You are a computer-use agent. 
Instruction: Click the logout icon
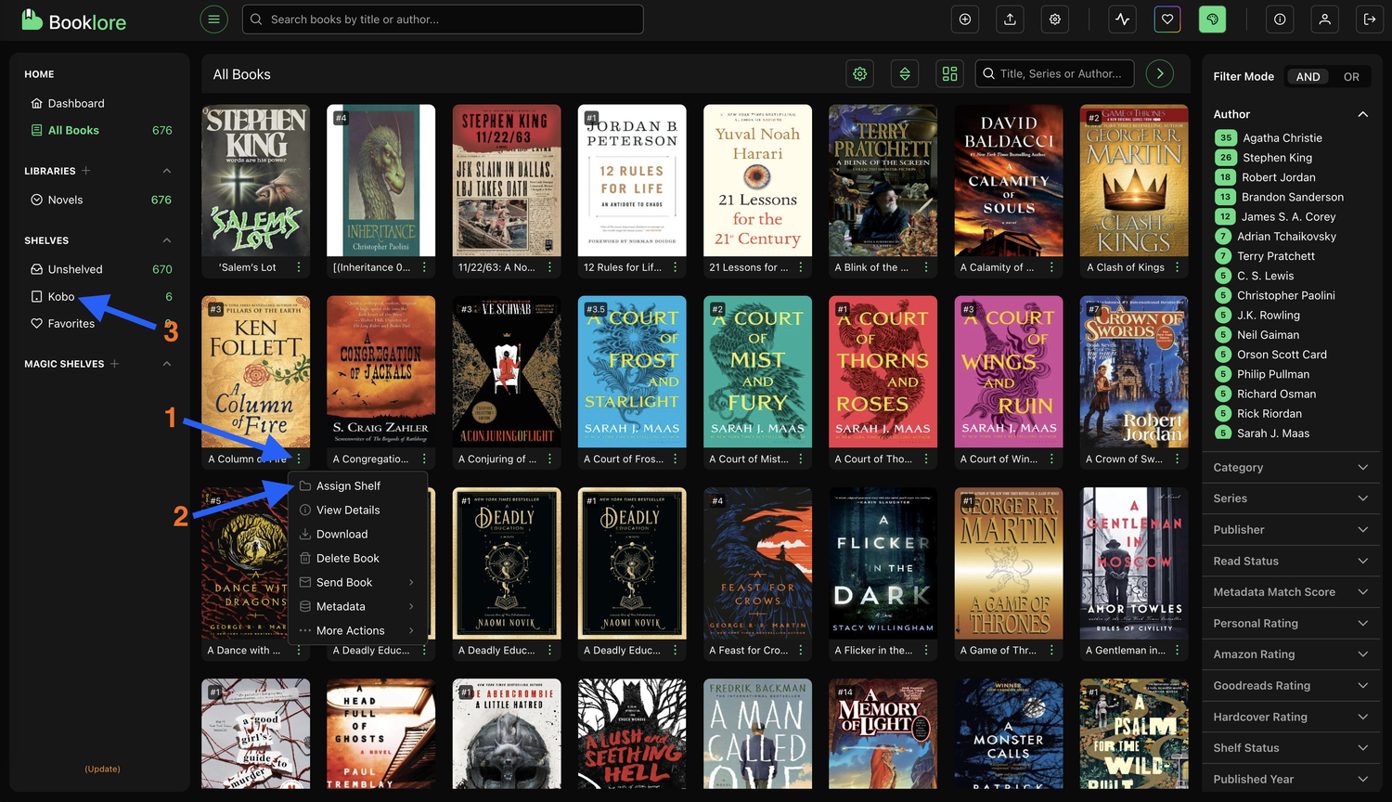[1370, 19]
